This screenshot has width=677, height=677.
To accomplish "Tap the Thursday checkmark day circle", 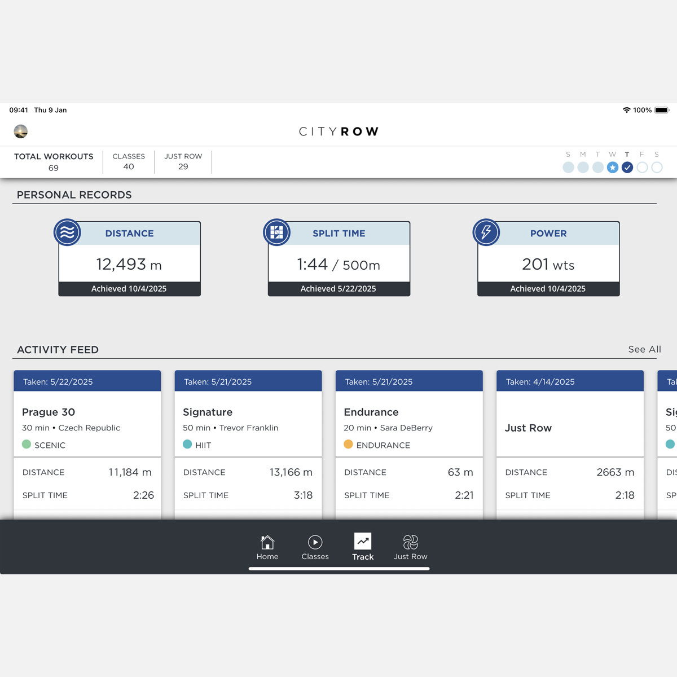I will coord(627,168).
